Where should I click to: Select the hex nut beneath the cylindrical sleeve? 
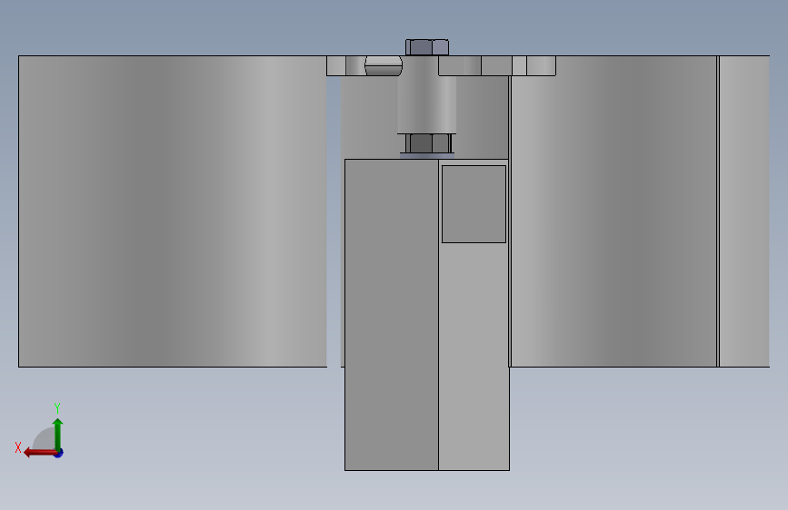pos(428,143)
